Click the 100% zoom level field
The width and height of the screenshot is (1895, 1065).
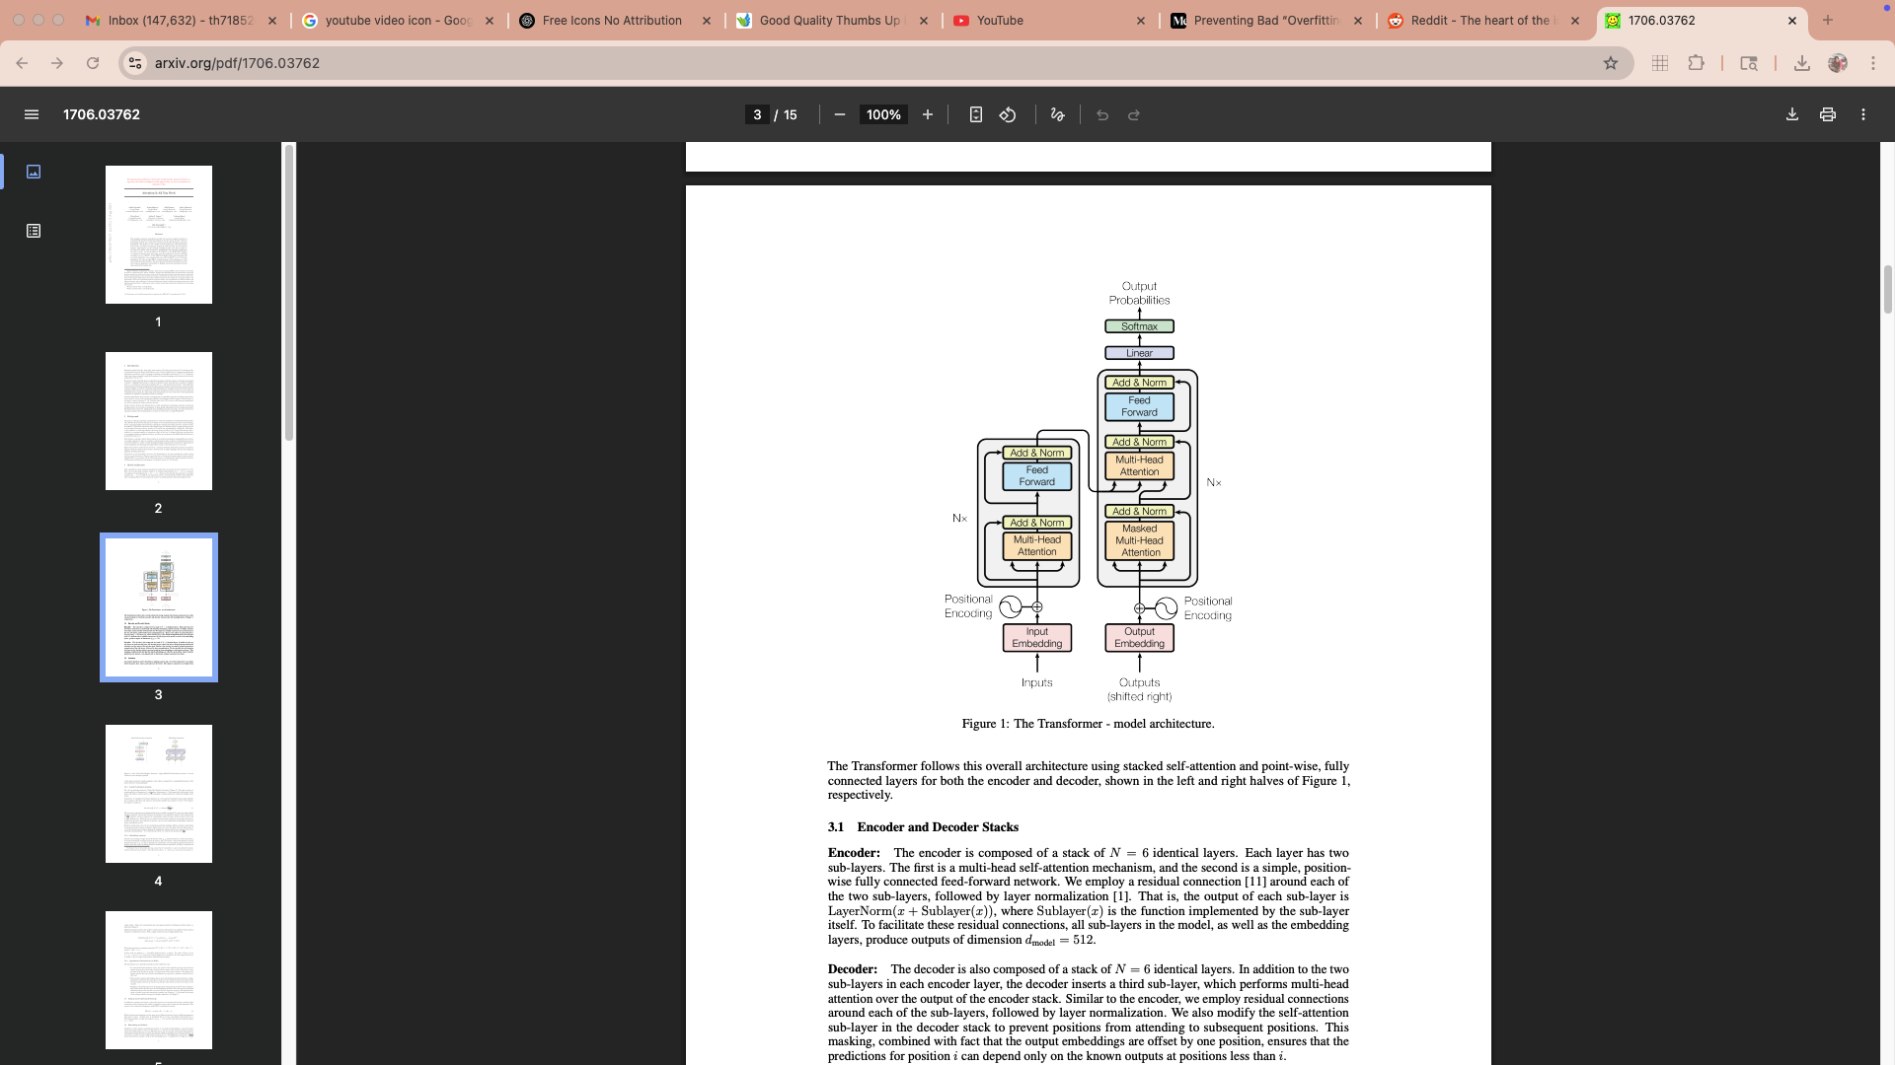tap(883, 114)
